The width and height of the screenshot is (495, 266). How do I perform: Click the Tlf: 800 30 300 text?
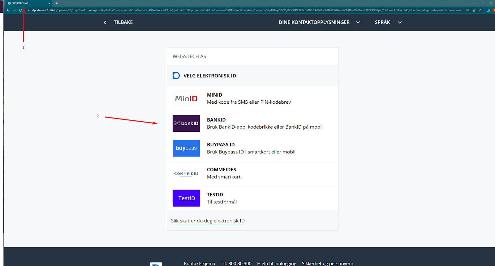click(236, 264)
